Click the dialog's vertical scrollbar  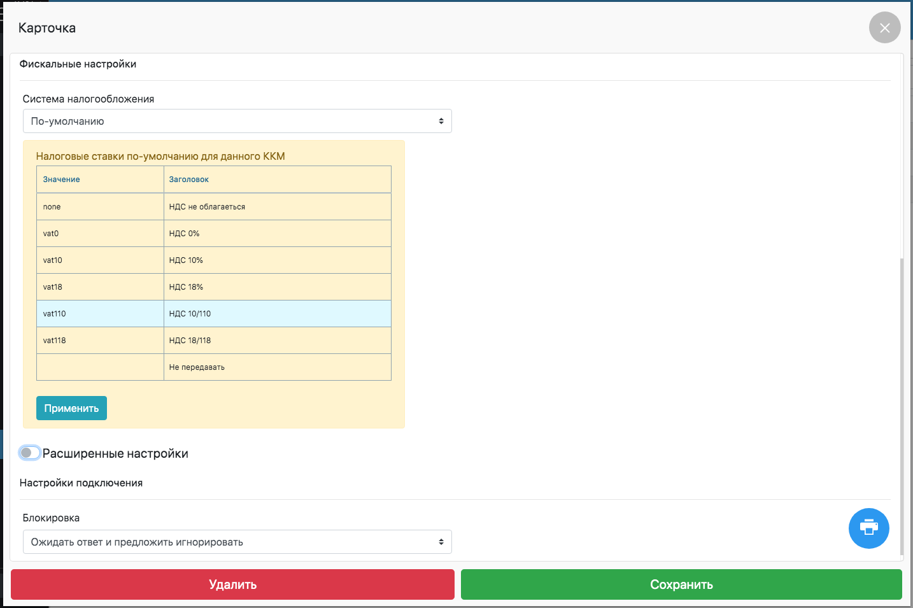click(x=901, y=407)
